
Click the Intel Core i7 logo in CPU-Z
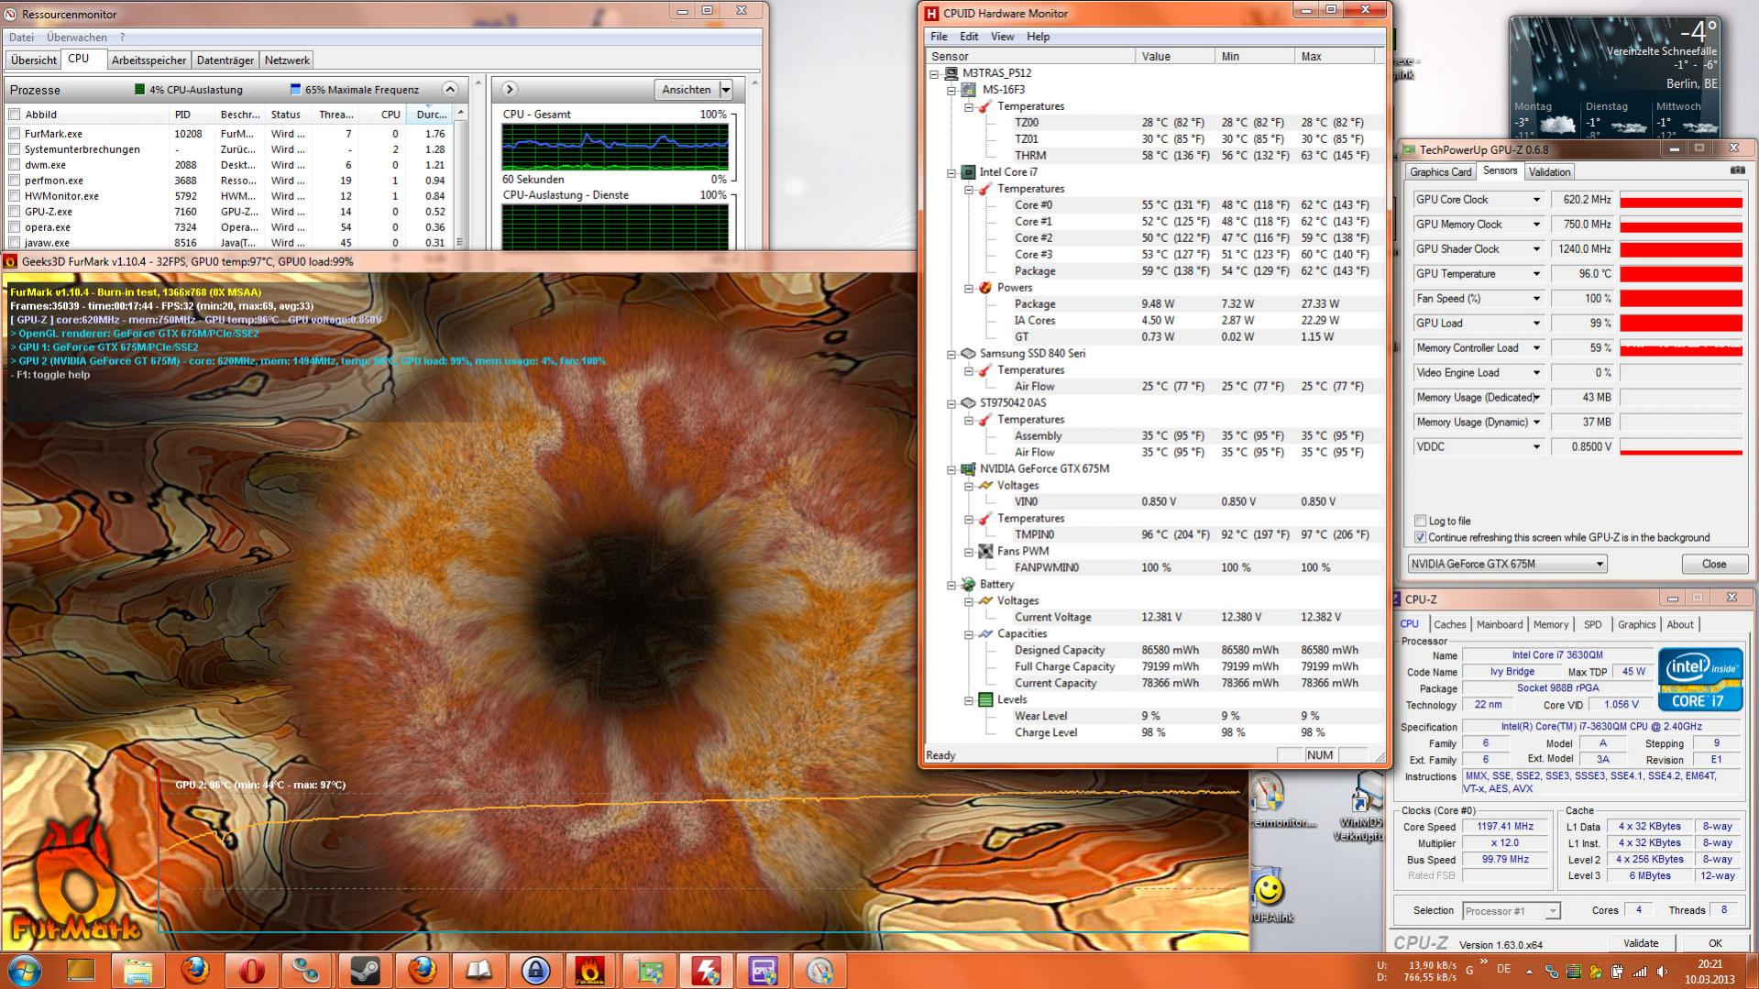click(x=1699, y=679)
